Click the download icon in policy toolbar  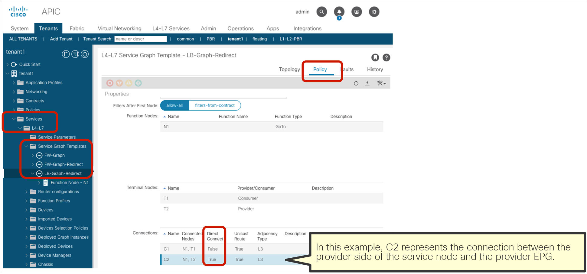[x=367, y=83]
